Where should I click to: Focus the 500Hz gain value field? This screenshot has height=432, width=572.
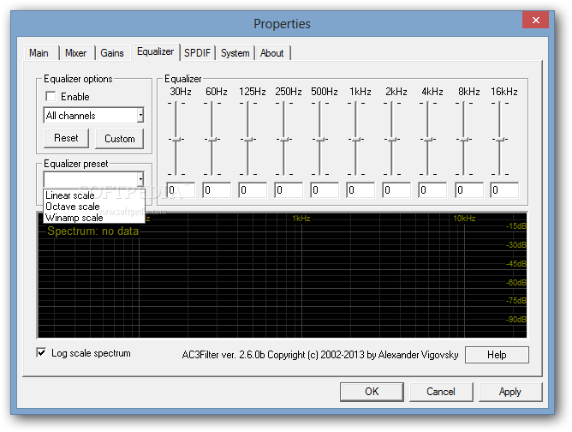325,190
